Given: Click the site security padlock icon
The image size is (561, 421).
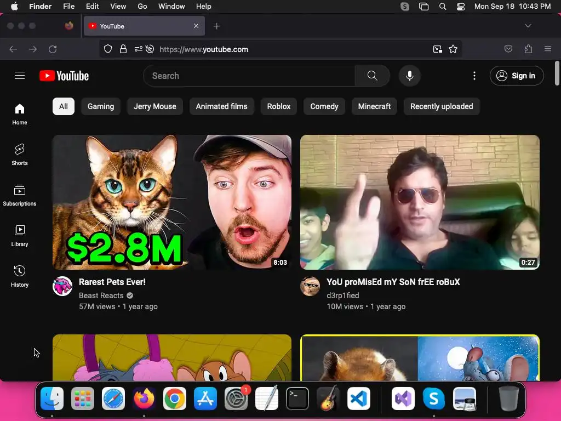Looking at the screenshot, I should 123,49.
